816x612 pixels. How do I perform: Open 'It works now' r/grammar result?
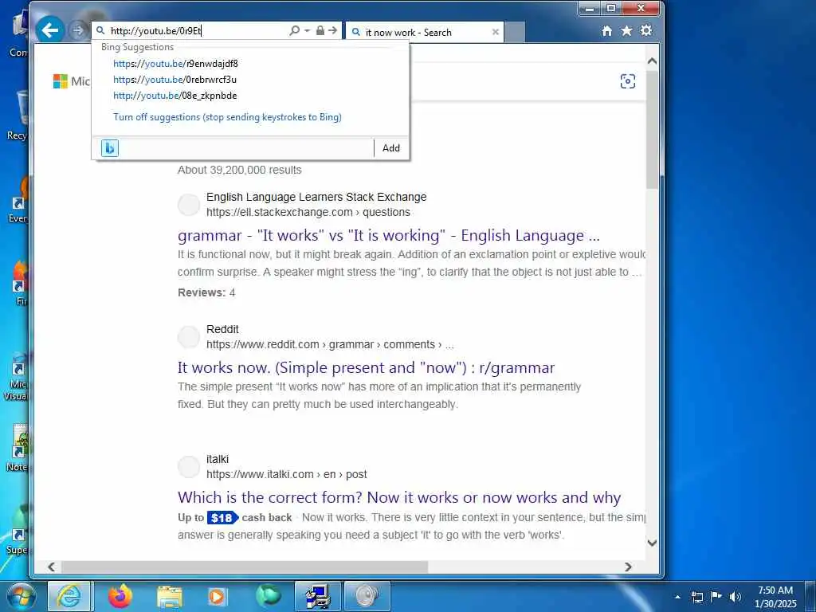click(x=366, y=368)
